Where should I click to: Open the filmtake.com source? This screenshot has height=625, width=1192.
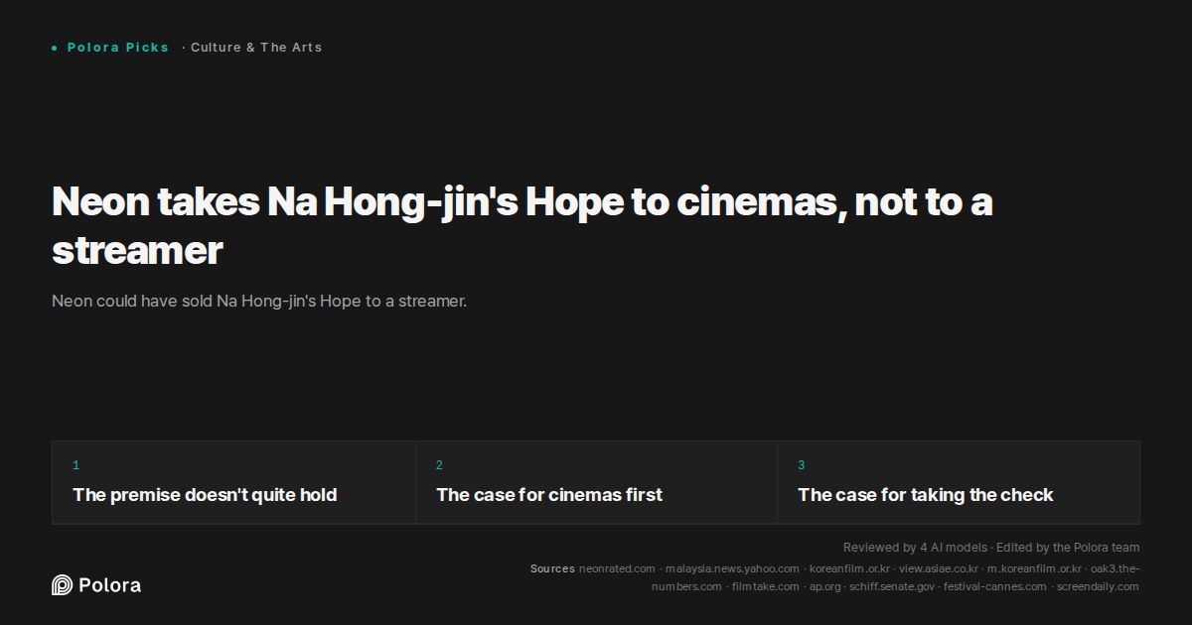pos(765,586)
